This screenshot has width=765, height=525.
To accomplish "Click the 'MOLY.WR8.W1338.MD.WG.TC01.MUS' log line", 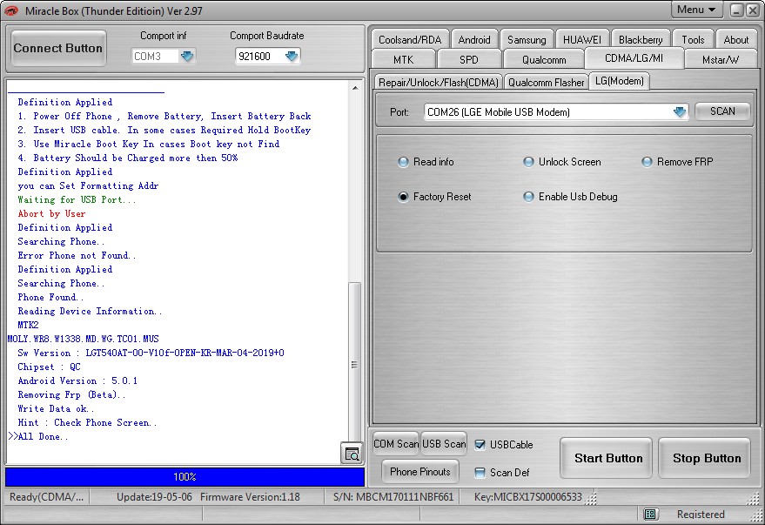I will coord(84,339).
